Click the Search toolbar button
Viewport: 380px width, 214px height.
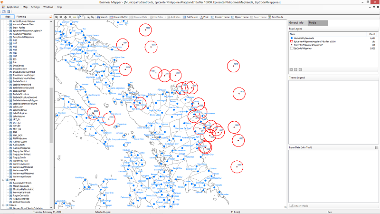[x=101, y=17]
